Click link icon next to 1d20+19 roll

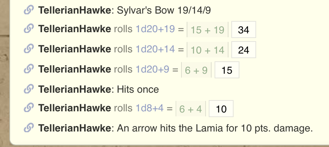coord(29,29)
